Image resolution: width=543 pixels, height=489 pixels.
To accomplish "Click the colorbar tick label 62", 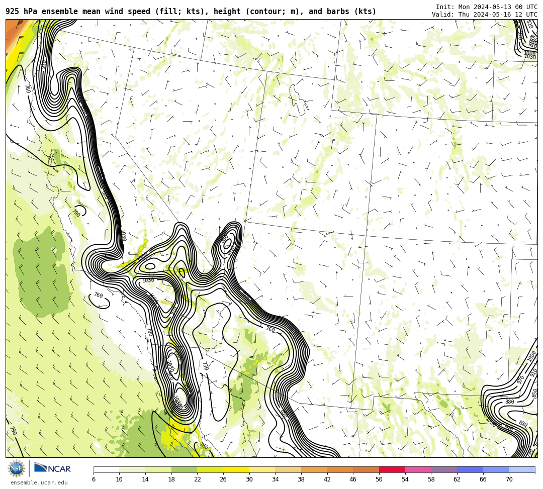I will click(457, 479).
